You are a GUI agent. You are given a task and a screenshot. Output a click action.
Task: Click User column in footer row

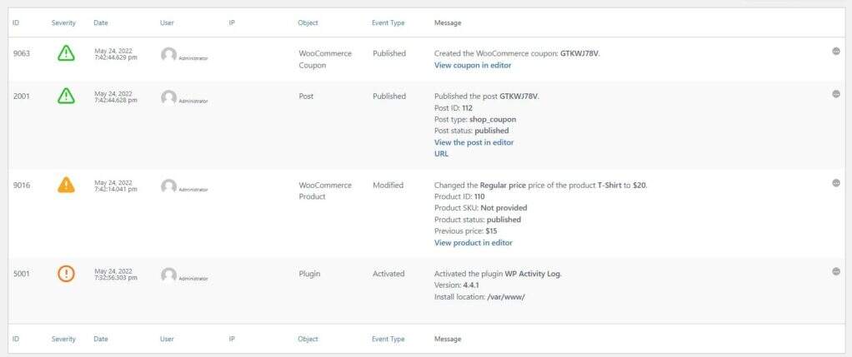point(167,339)
